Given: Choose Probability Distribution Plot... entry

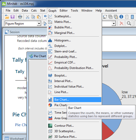Looking at the screenshot, I should tap(75, 68).
